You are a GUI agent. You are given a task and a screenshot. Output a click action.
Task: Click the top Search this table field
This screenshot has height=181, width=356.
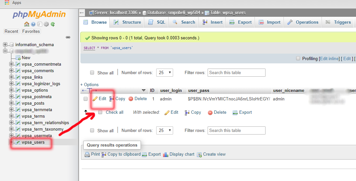[236, 72]
